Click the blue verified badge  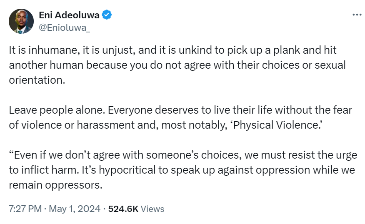coord(107,16)
